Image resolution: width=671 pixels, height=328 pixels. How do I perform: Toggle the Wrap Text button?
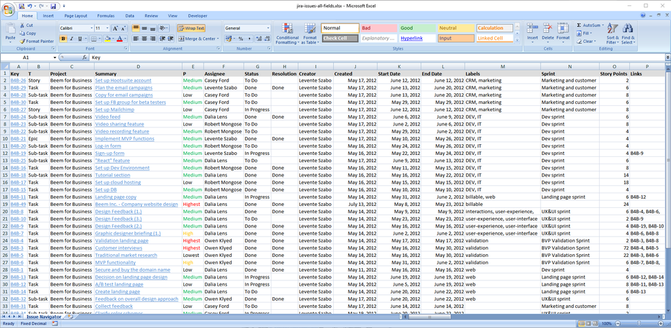pos(191,28)
